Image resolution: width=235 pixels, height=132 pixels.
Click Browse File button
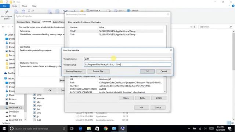[x=98, y=71]
